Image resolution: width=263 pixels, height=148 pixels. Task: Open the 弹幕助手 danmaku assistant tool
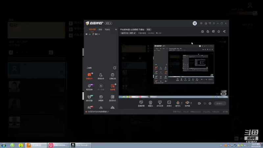89,76
